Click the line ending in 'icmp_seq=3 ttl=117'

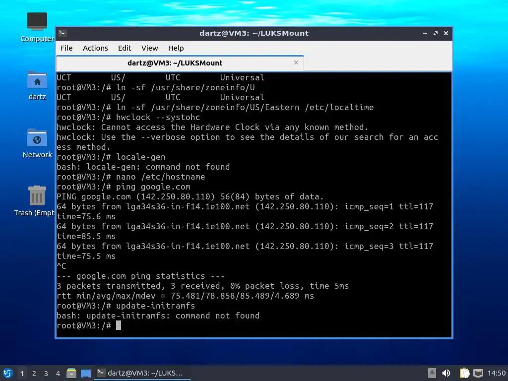point(245,246)
